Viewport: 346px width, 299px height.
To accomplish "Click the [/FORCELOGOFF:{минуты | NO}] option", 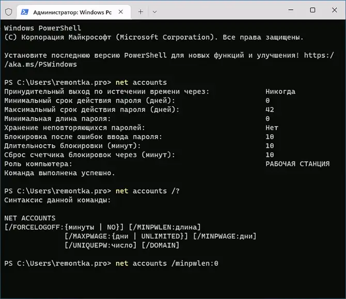I will [64, 227].
